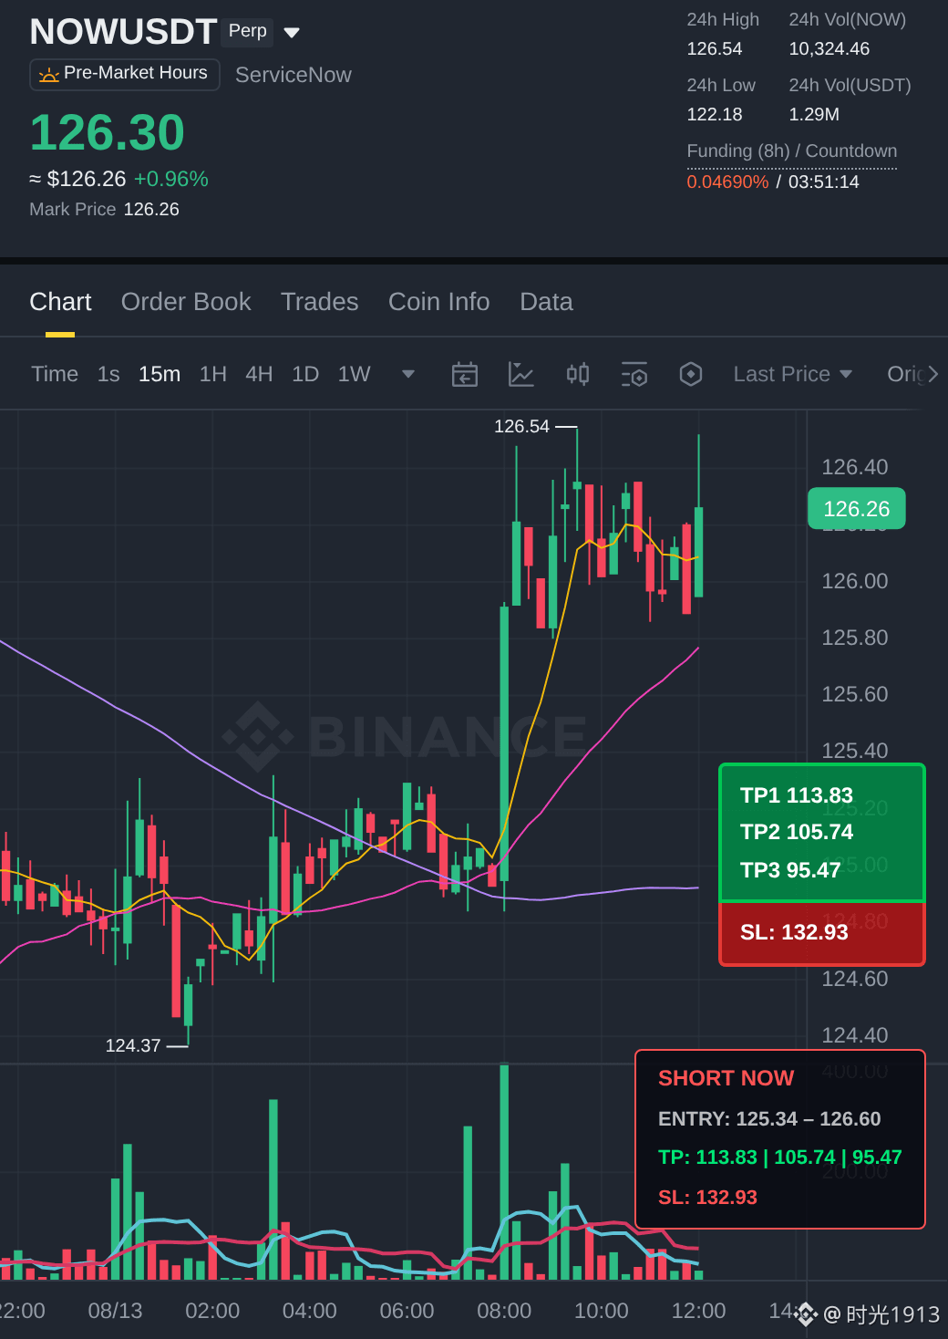The image size is (948, 1339).
Task: Open the calendar date-jump icon
Action: coord(465,374)
